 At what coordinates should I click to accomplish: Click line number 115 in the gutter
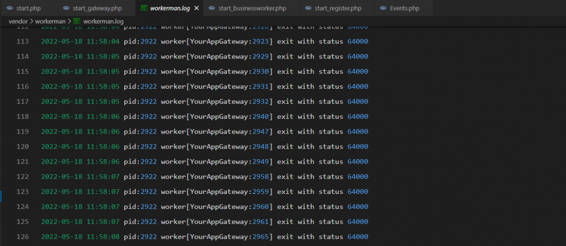point(23,71)
